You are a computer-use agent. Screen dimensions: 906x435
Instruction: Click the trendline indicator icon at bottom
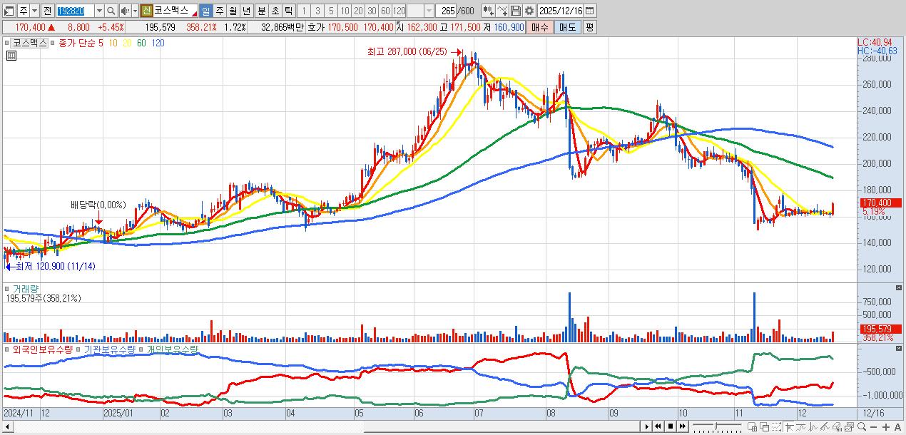tap(801, 426)
